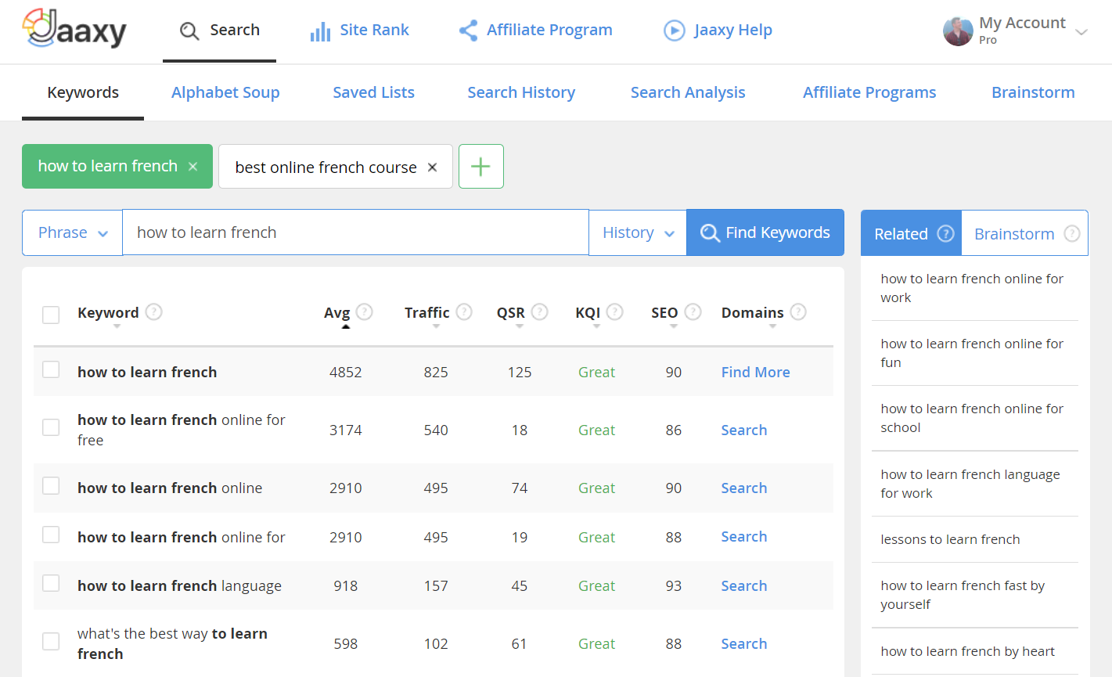Screen dimensions: 1112x677
Task: Open the History dropdown
Action: click(638, 232)
